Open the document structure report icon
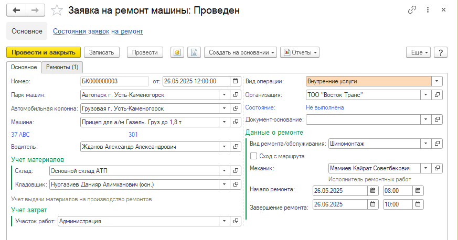The width and height of the screenshot is (458, 240). click(194, 52)
